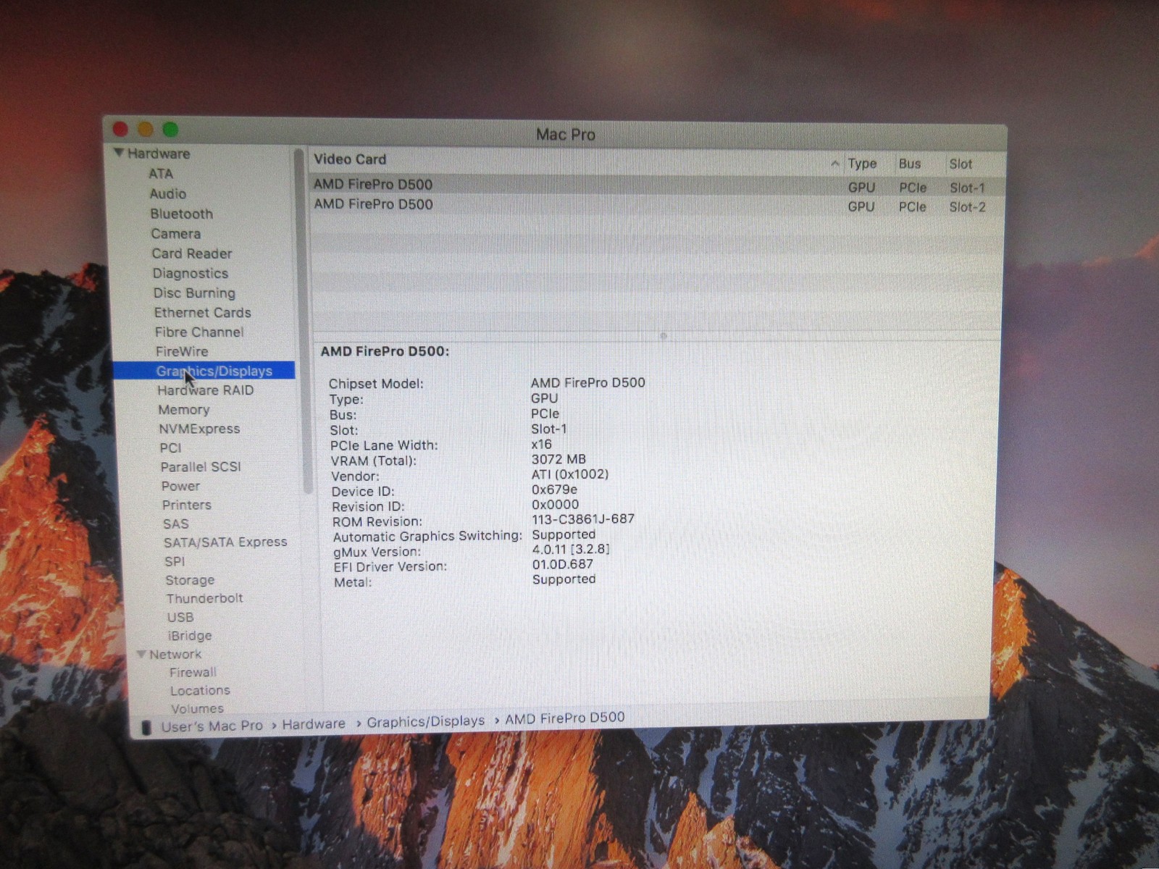The width and height of the screenshot is (1159, 869).
Task: Open the Parallel SCSI entry
Action: (x=200, y=466)
